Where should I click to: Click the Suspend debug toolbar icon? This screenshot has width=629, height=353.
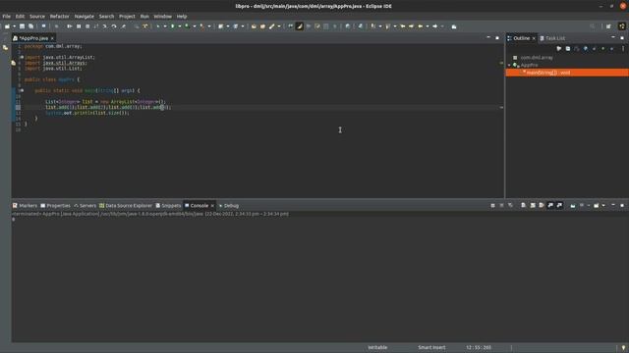tap(79, 26)
